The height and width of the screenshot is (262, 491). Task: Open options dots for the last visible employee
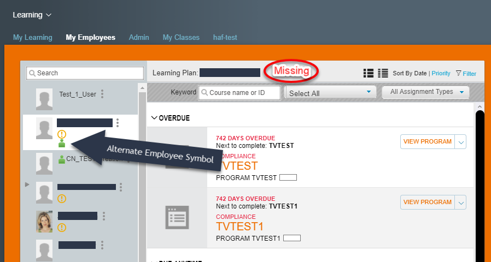(102, 245)
